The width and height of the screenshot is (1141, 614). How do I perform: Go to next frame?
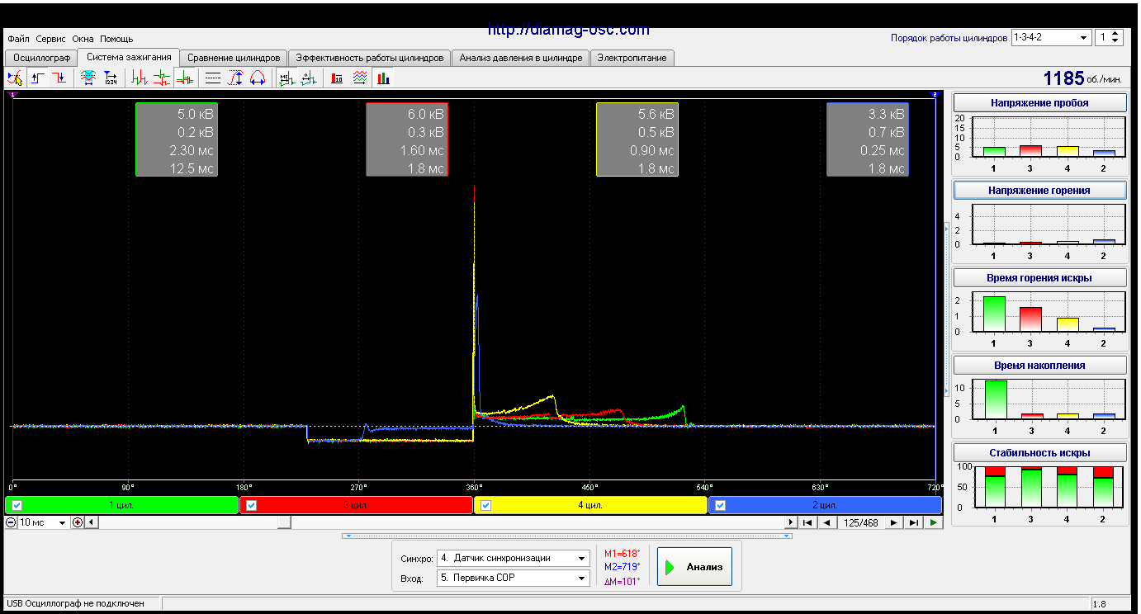pyautogui.click(x=894, y=522)
